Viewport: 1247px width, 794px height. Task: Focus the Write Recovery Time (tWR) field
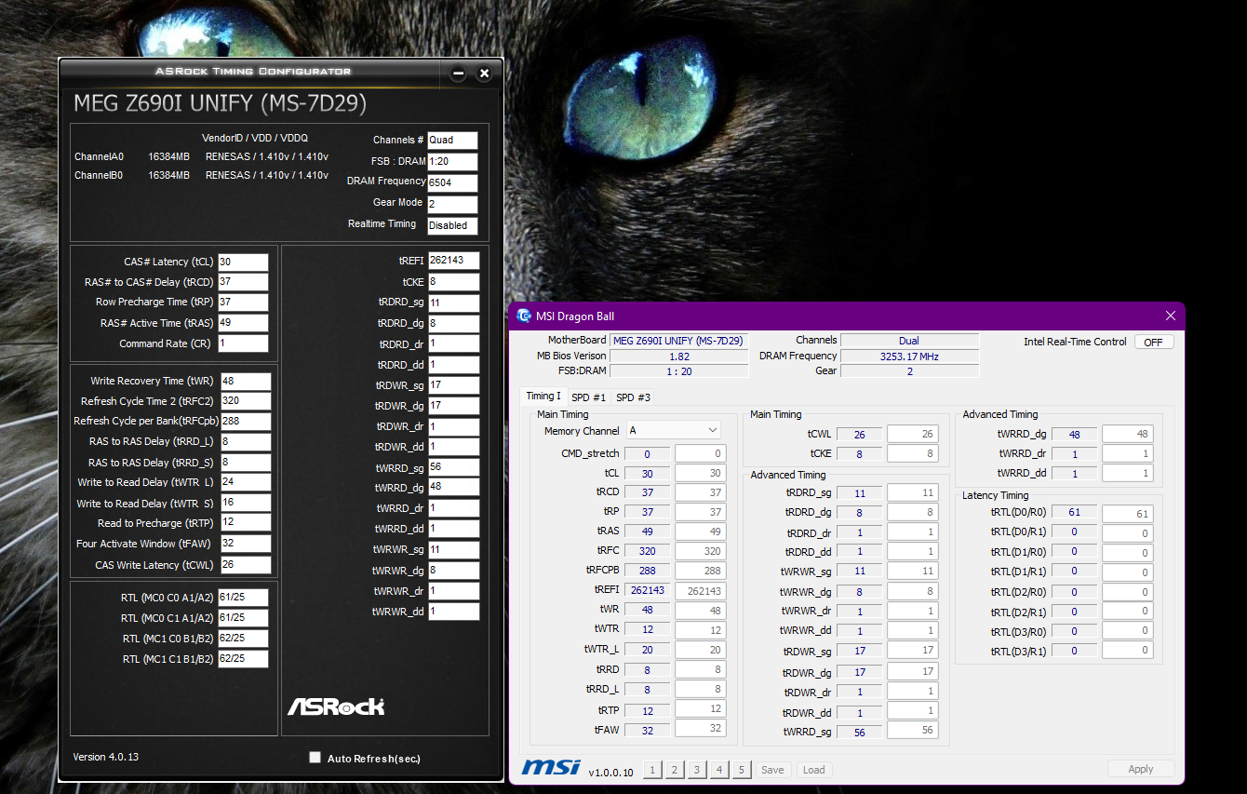pos(246,382)
